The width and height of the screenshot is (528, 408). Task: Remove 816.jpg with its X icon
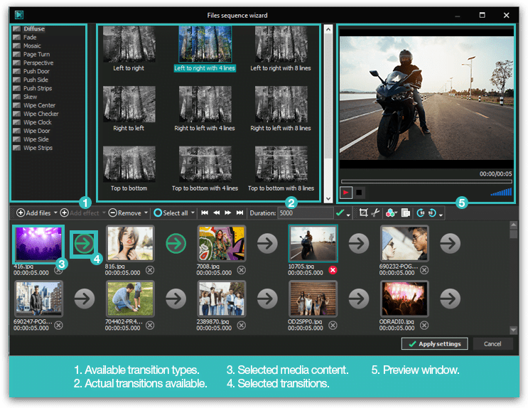coord(150,270)
